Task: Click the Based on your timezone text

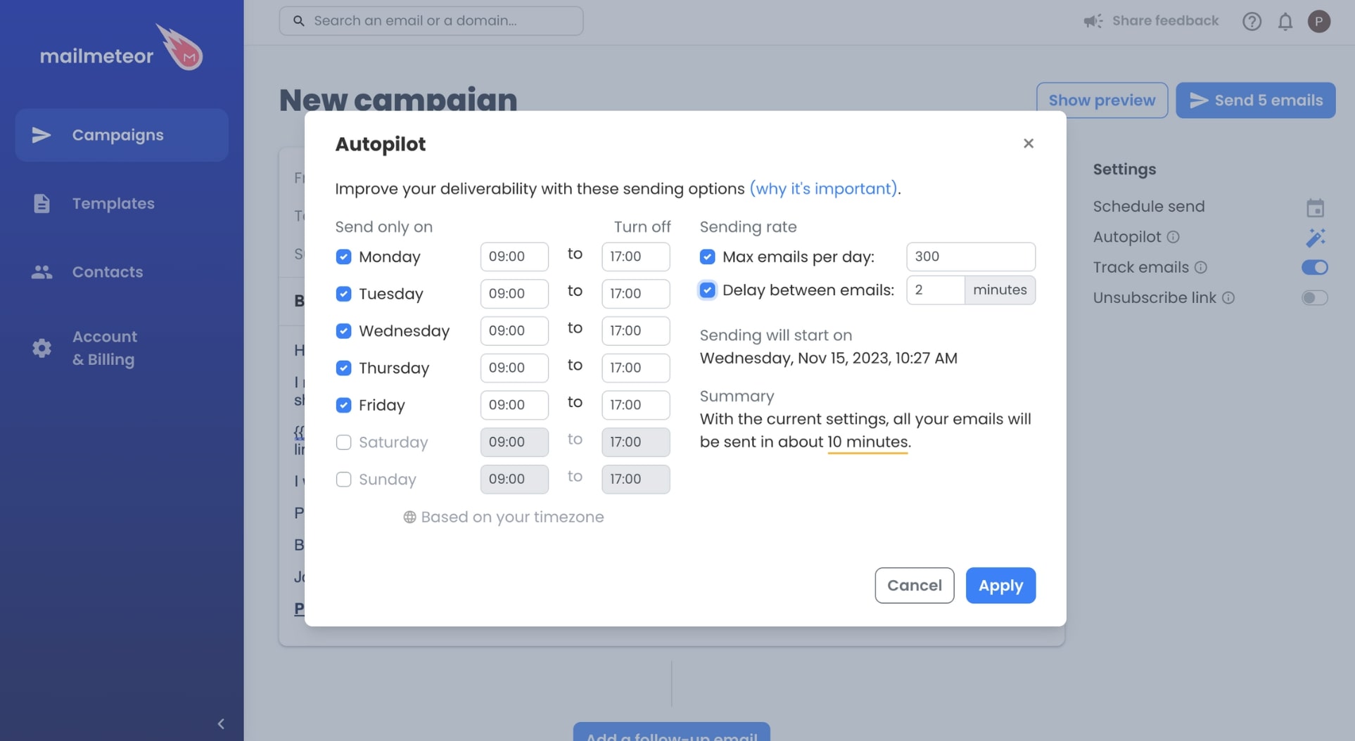Action: pos(512,517)
